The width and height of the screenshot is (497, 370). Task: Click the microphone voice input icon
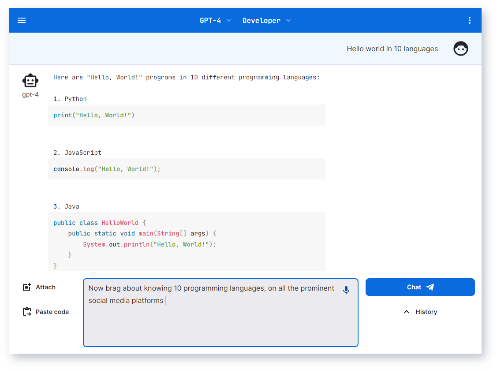click(x=346, y=290)
